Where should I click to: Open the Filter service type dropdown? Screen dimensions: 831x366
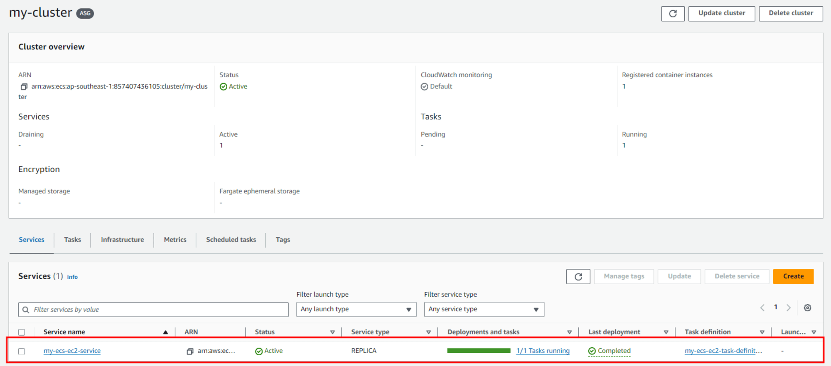coord(484,310)
